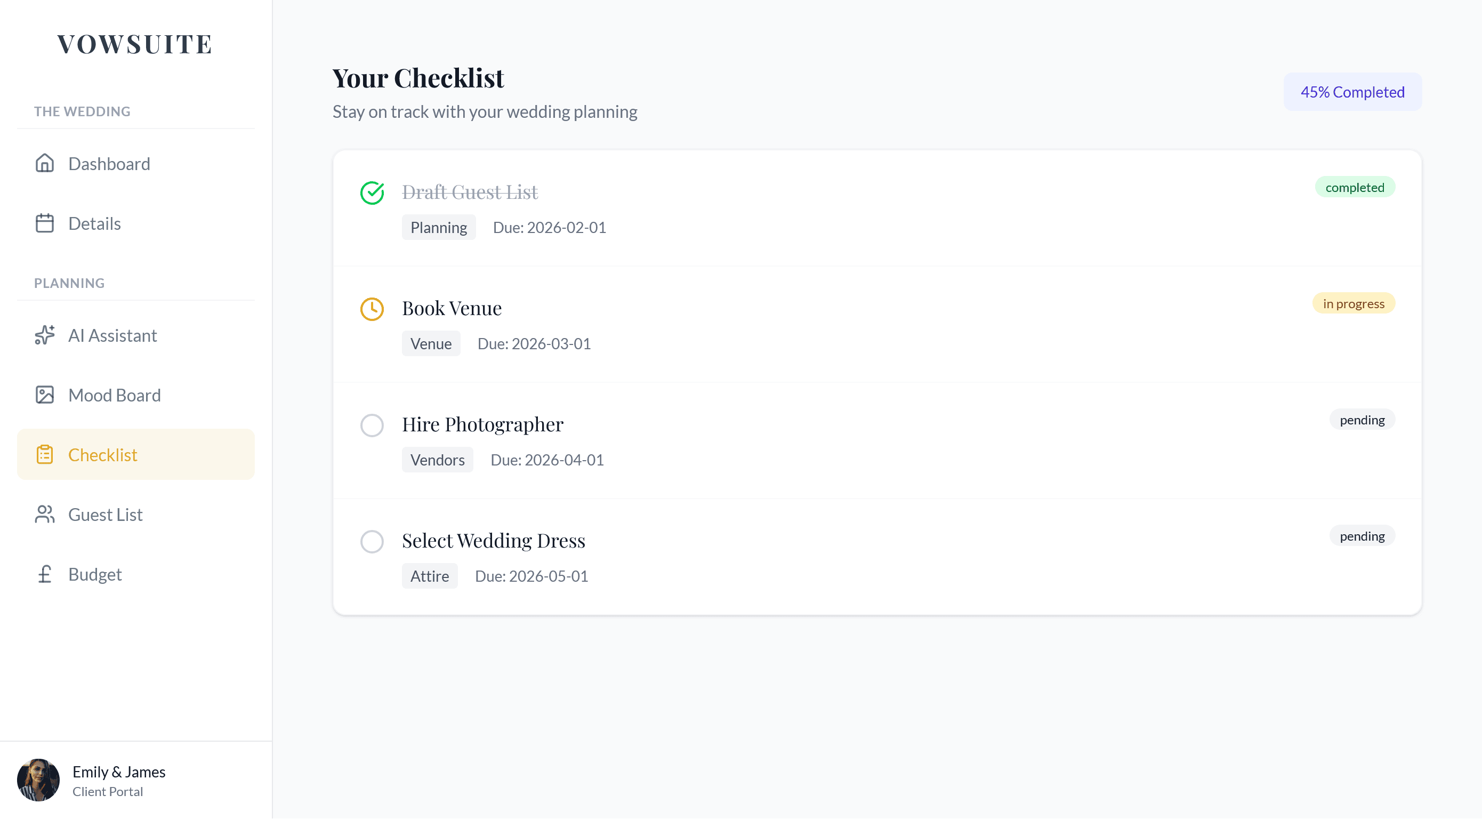Mark Hire Photographer as complete
1482x819 pixels.
coord(372,425)
